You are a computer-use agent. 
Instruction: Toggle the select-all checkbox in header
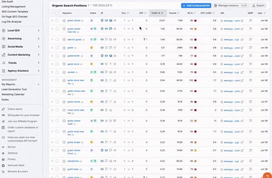coord(57,13)
